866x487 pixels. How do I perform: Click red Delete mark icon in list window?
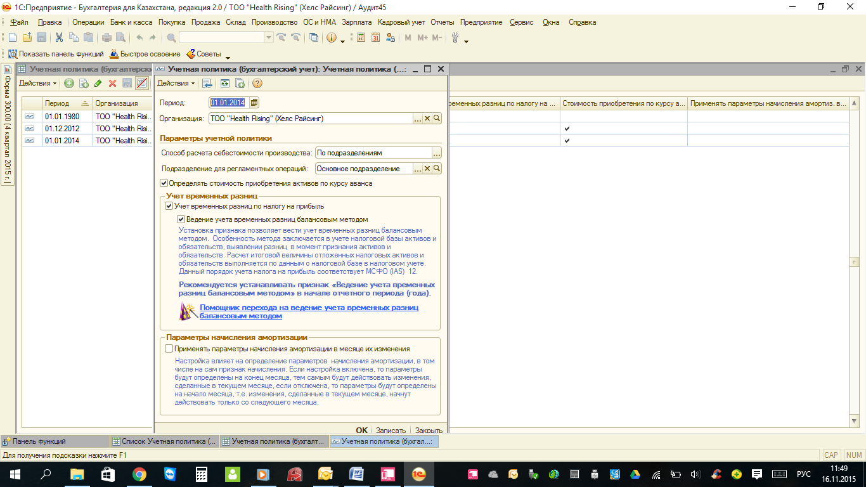[x=112, y=83]
